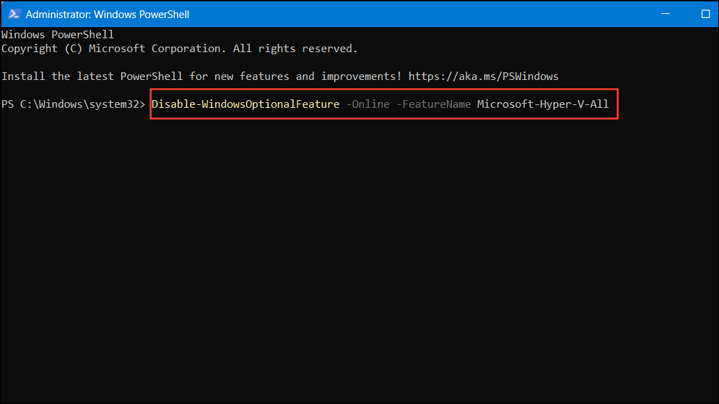Select the Disable-WindowsOptionalFeature command text
The image size is (719, 404).
pyautogui.click(x=245, y=104)
